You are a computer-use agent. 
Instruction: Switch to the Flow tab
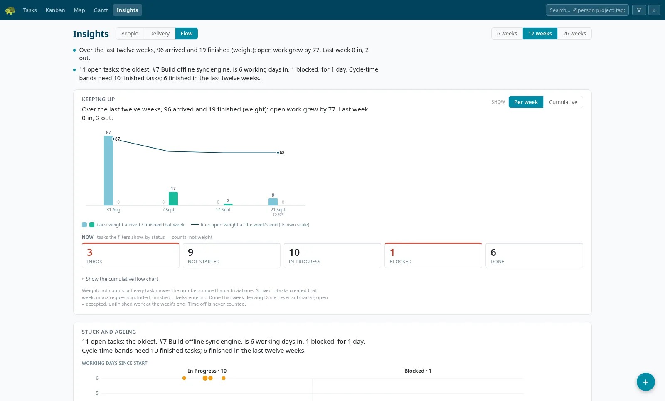(x=187, y=33)
